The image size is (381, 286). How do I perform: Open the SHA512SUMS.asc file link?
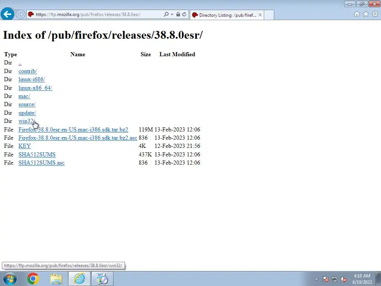[42, 163]
